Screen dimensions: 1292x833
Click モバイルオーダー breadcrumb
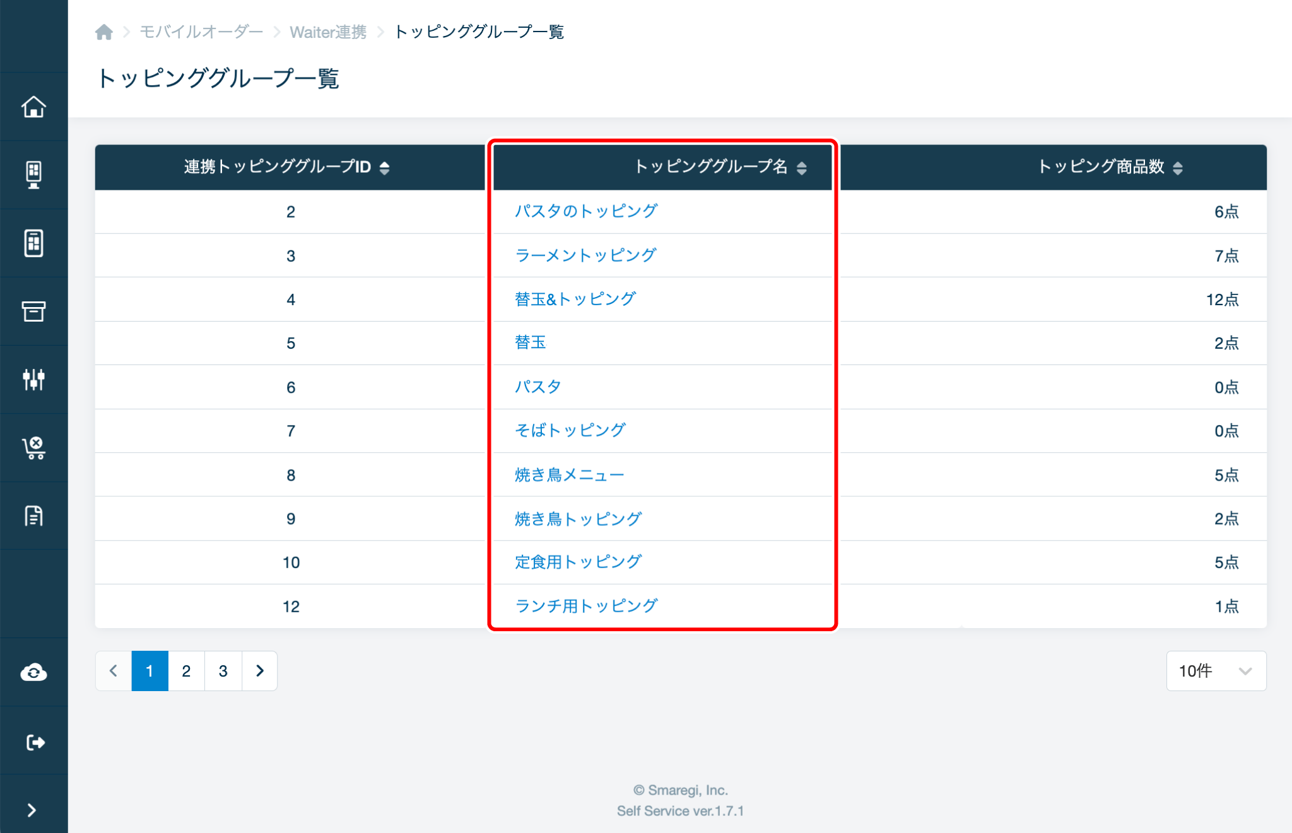(x=201, y=32)
